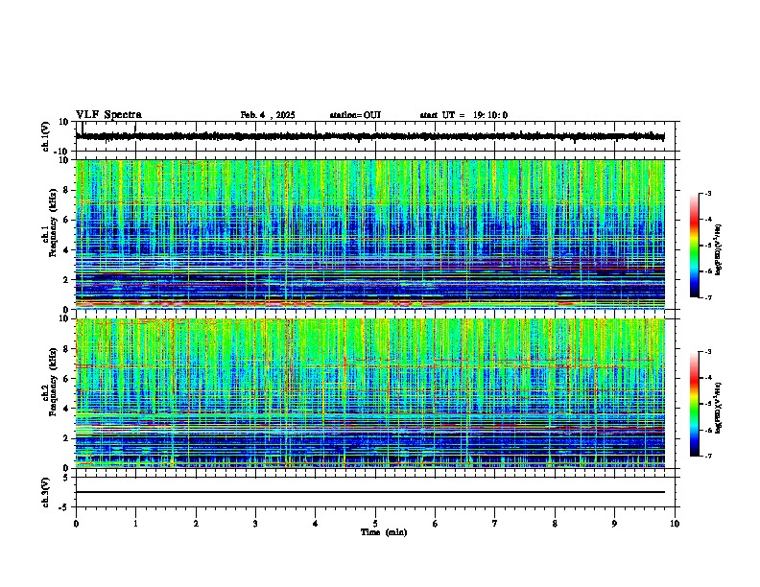Click the "station=OUI" header label
Image resolution: width=760 pixels, height=587 pixels.
coord(355,115)
